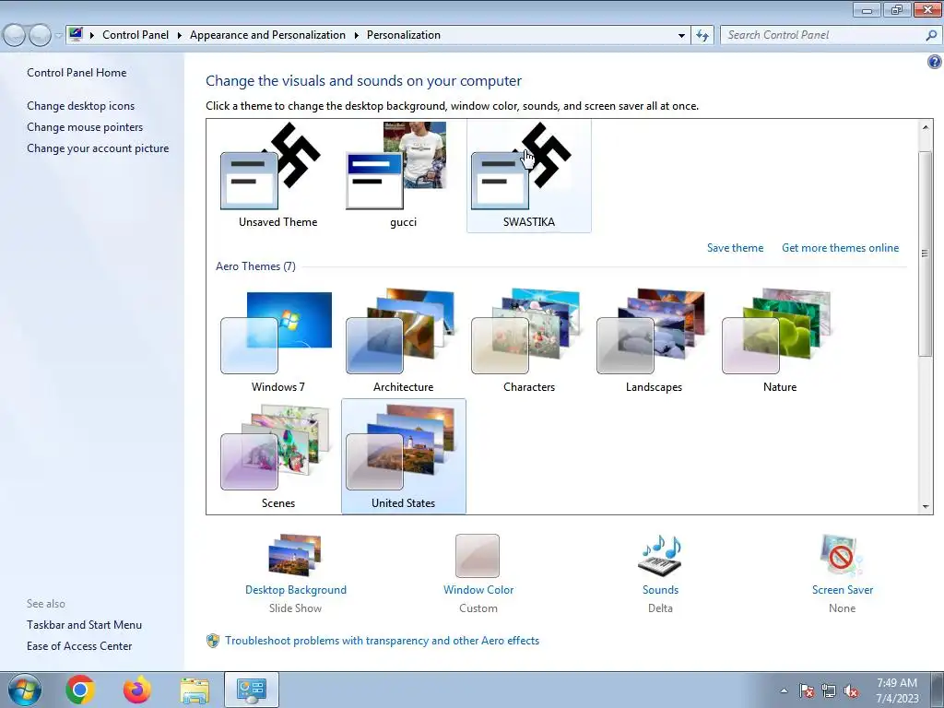Image resolution: width=944 pixels, height=708 pixels.
Task: Click Control Panel breadcrumb
Action: tap(136, 35)
